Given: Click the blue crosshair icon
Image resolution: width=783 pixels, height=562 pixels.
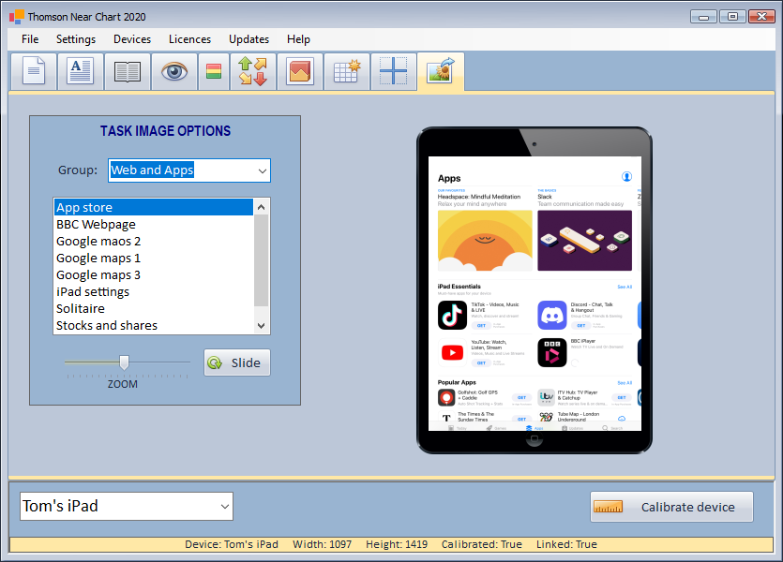Looking at the screenshot, I should coord(394,72).
